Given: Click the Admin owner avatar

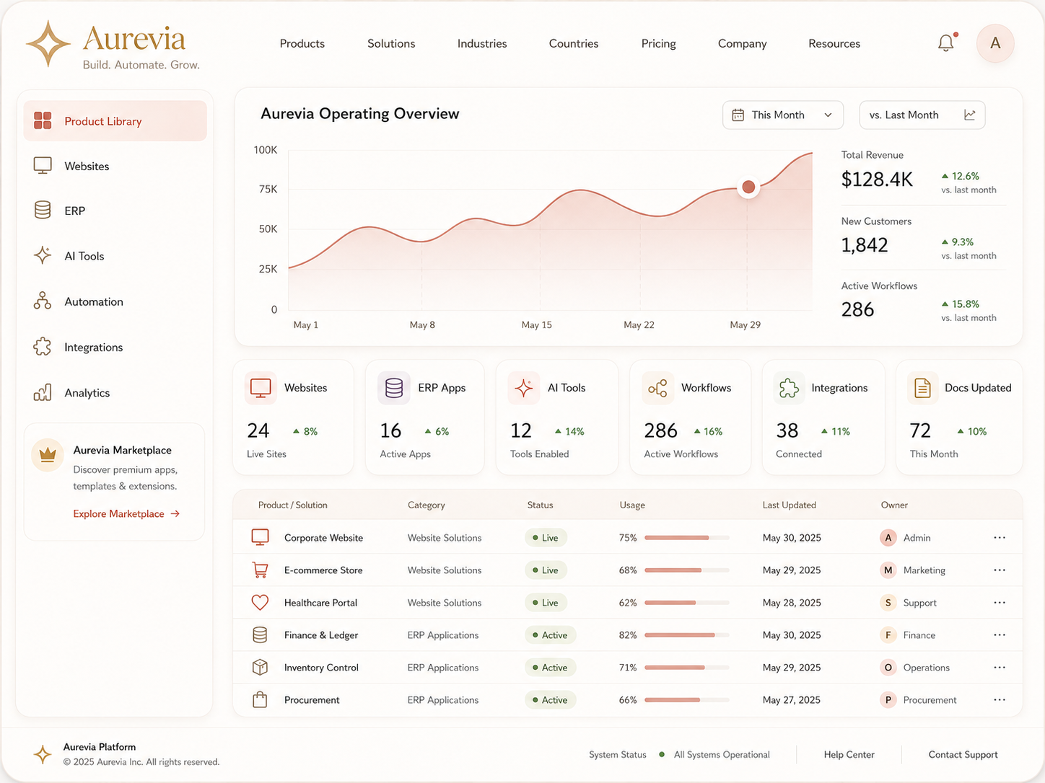Looking at the screenshot, I should click(x=888, y=537).
